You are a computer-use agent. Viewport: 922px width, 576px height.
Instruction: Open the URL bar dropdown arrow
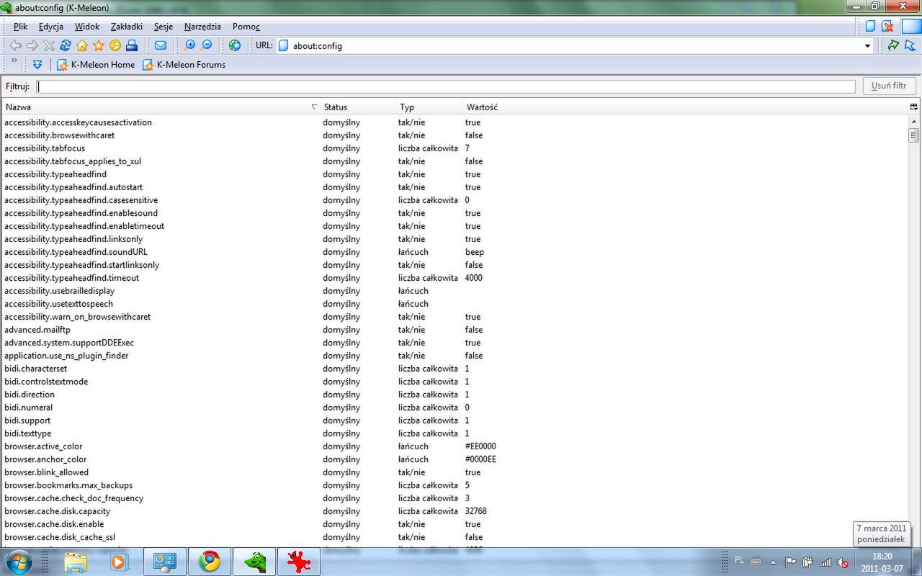tap(867, 45)
